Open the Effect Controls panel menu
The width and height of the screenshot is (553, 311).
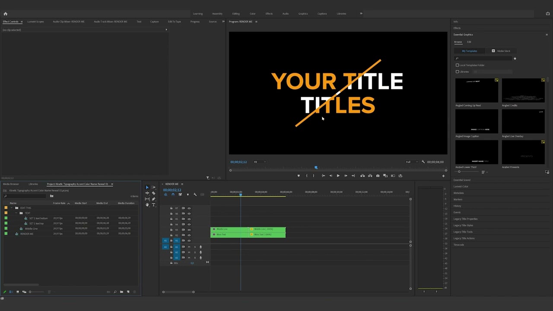22,22
